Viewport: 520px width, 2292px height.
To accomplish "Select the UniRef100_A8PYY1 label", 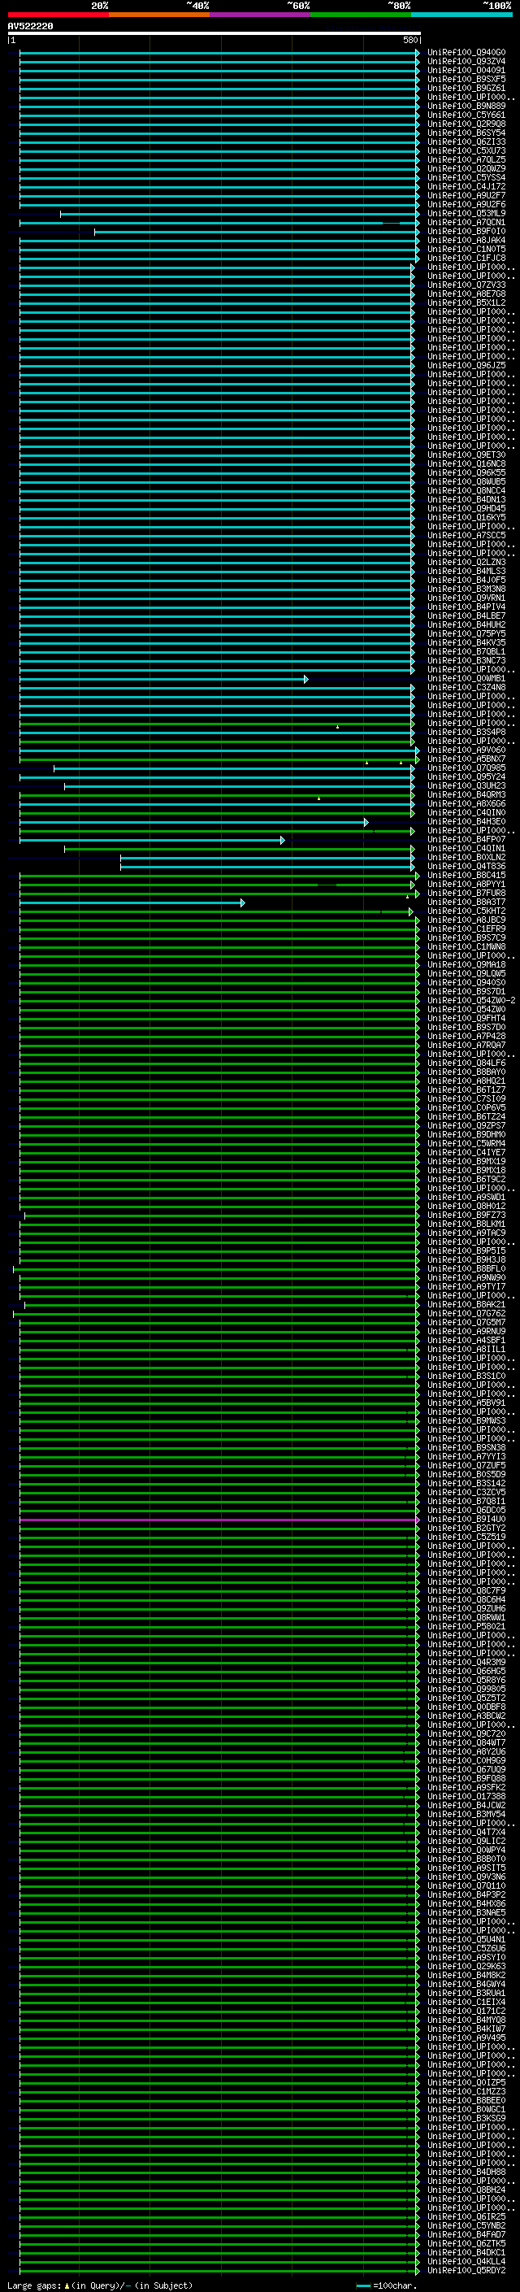I will [x=466, y=885].
